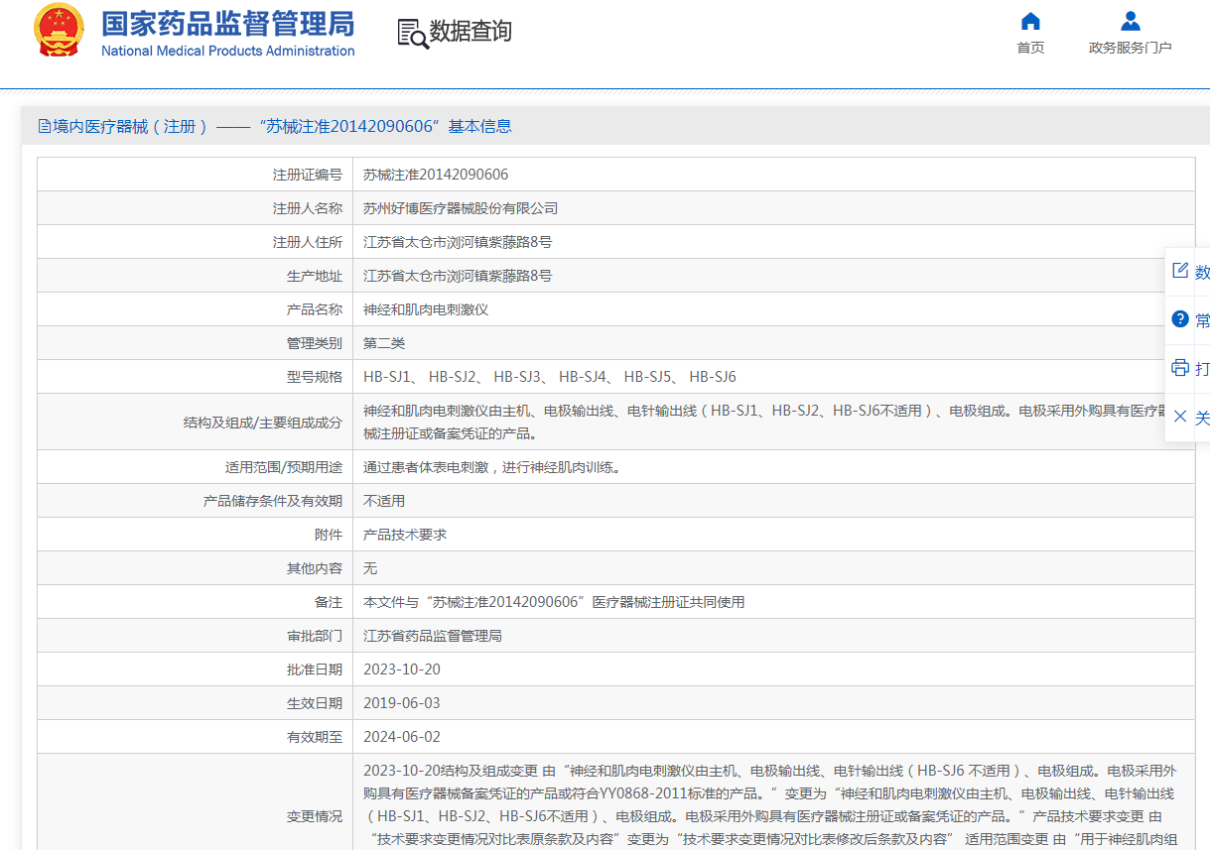This screenshot has width=1210, height=850.
Task: Click 适用范围/预期用途 field label
Action: click(284, 467)
